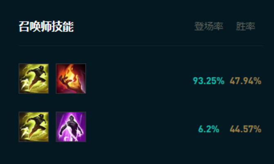The width and height of the screenshot is (274, 164).
Task: Click the 93.25% pick rate value
Action: [209, 81]
